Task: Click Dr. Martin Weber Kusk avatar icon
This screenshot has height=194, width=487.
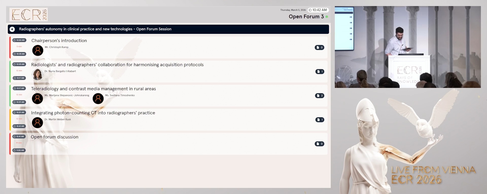Action: (38, 123)
